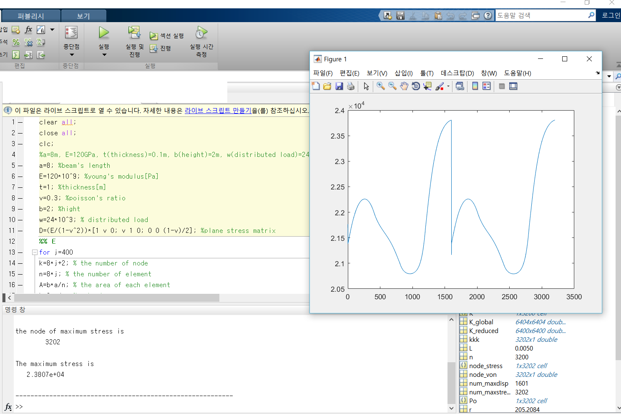Click the wrap comments icon

click(41, 42)
